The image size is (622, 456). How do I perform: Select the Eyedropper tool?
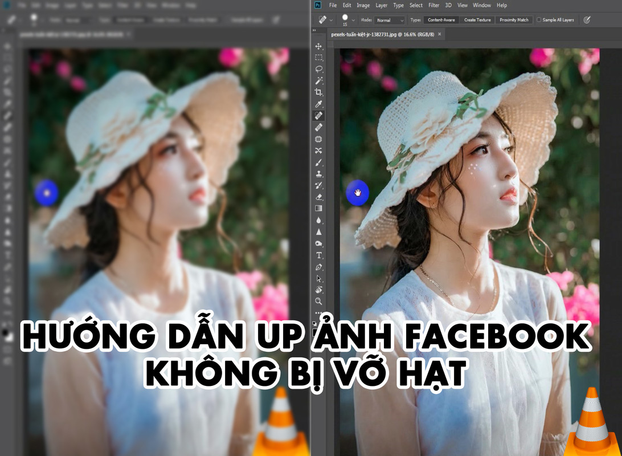[x=318, y=104]
